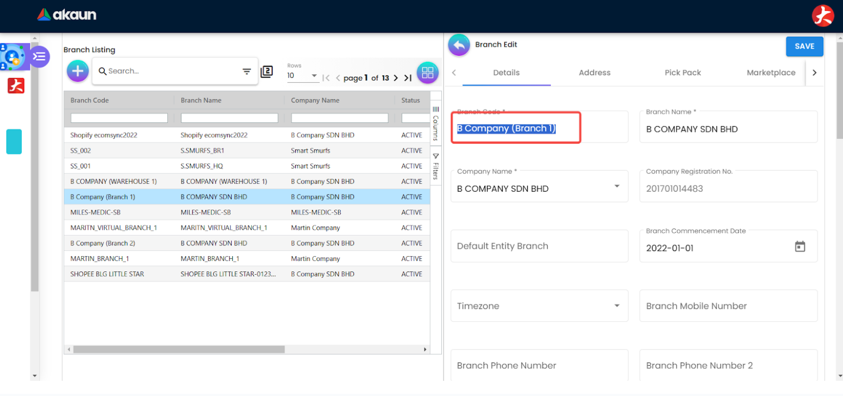
Task: Expand the sidebar with the purple chevron icon
Action: point(39,56)
